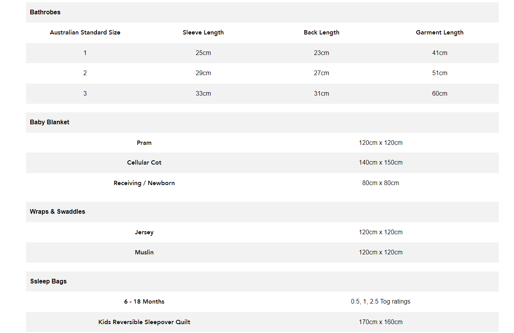
Task: Select the Kids Reversible Sleepover Quilt label
Action: click(x=144, y=322)
